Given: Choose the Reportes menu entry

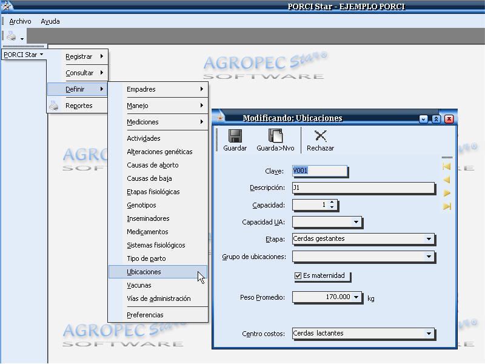Looking at the screenshot, I should [78, 106].
